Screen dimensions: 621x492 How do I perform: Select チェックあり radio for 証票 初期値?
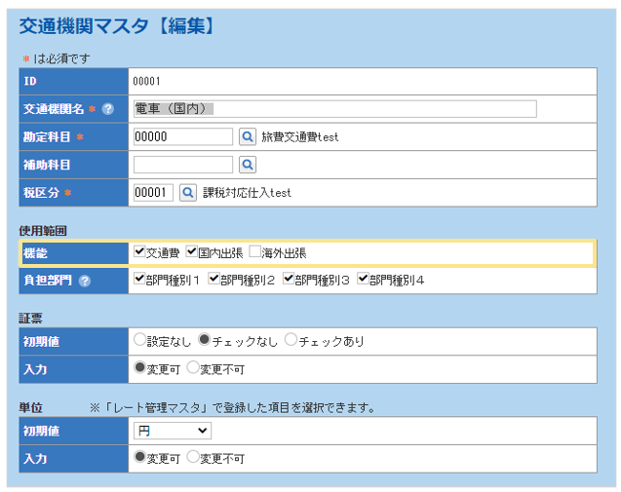(291, 340)
